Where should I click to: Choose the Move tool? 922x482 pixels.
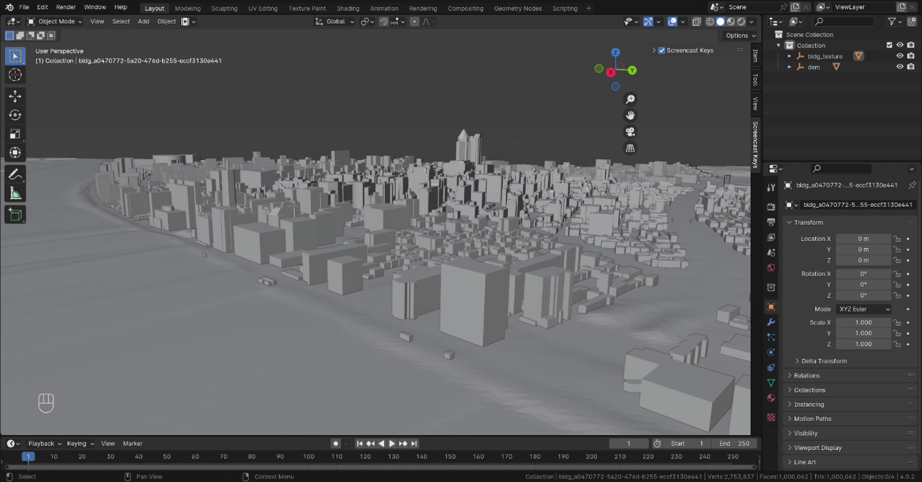pyautogui.click(x=15, y=96)
